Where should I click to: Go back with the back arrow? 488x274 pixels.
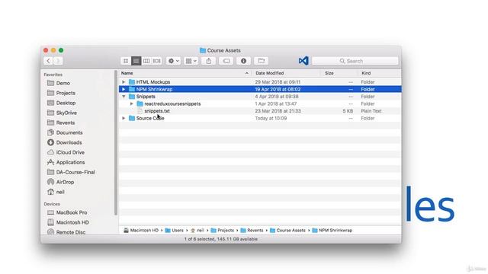coord(48,61)
